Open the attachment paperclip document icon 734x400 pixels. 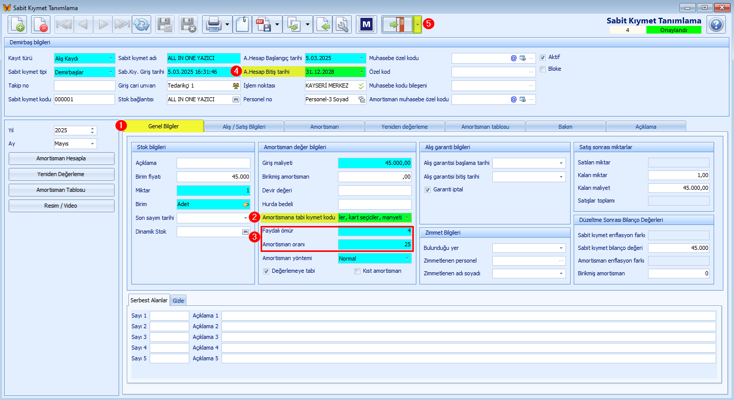pos(242,24)
